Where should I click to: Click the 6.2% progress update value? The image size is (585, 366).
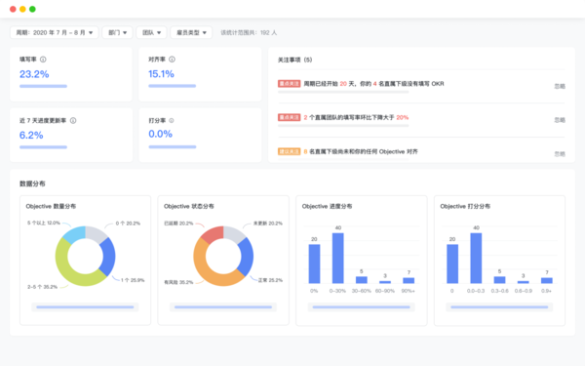coord(31,136)
